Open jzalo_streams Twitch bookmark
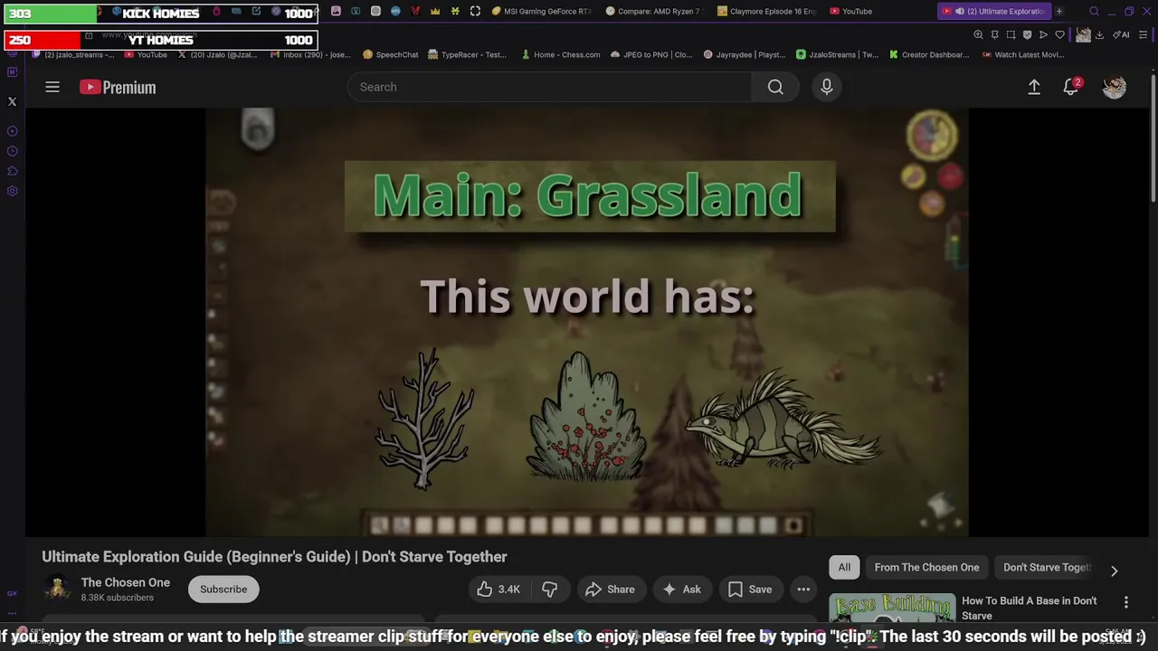 [x=73, y=55]
